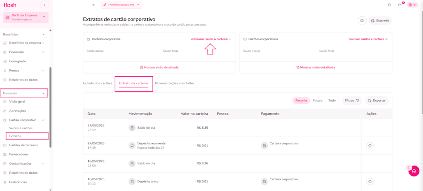Collapse the Despesas section
This screenshot has height=191, width=423.
tap(43, 93)
